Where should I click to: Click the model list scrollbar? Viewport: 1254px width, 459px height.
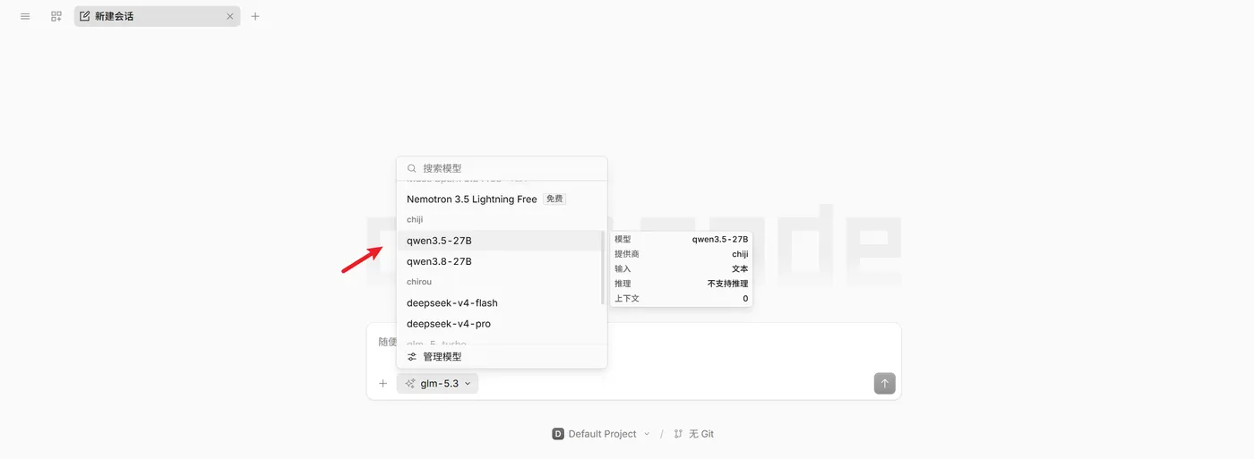click(x=603, y=266)
